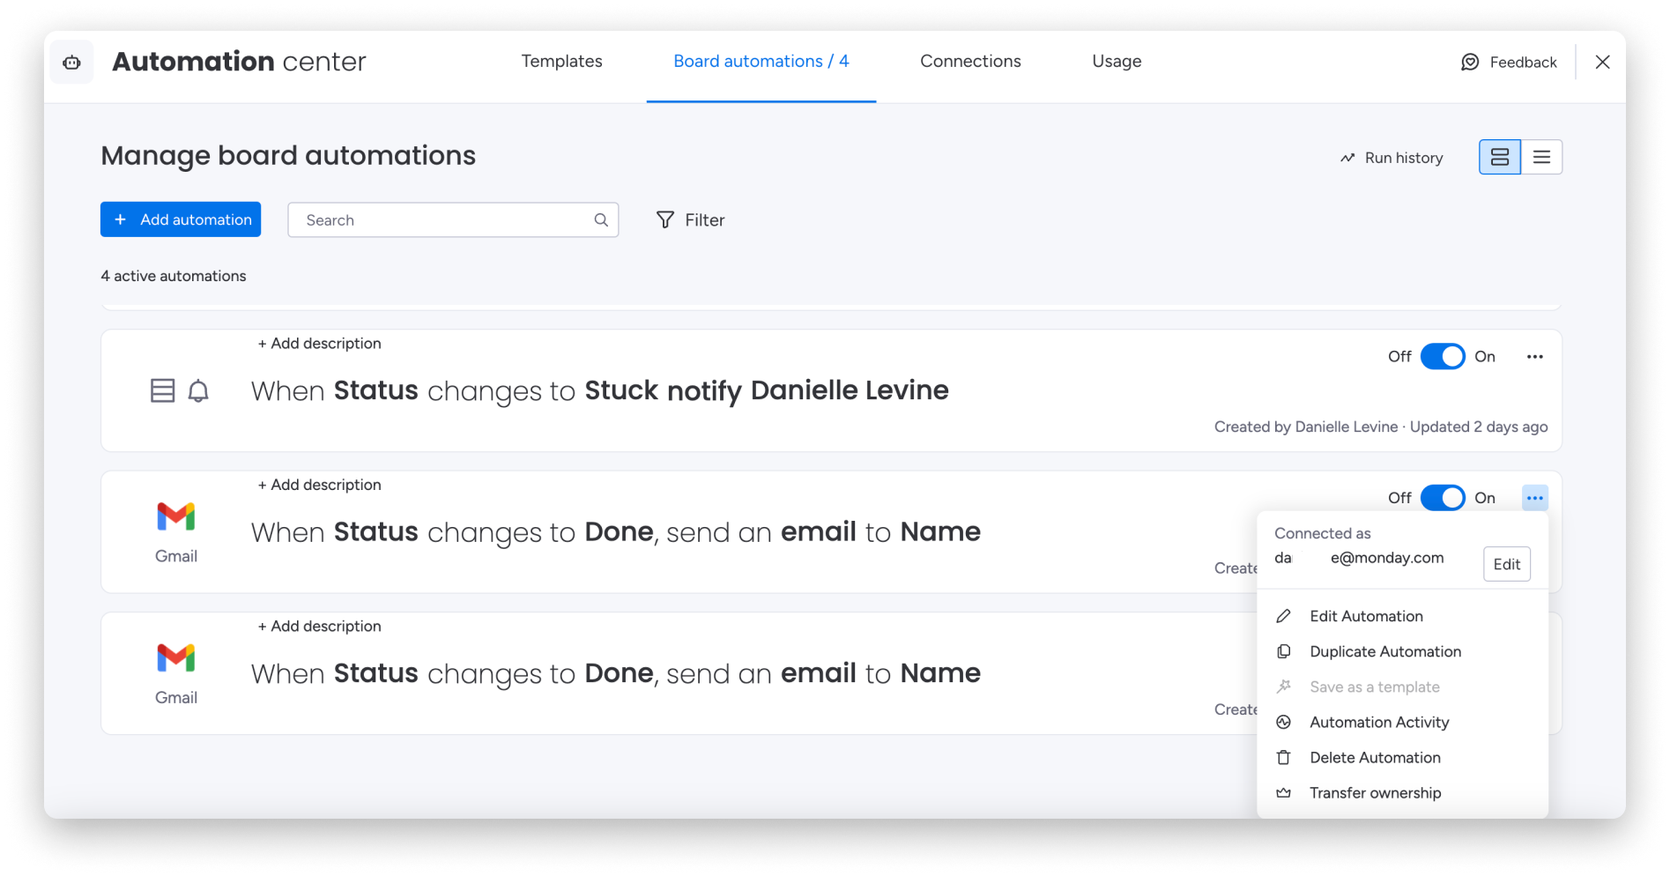Open the three-dot menu on Stuck automation

(1534, 356)
